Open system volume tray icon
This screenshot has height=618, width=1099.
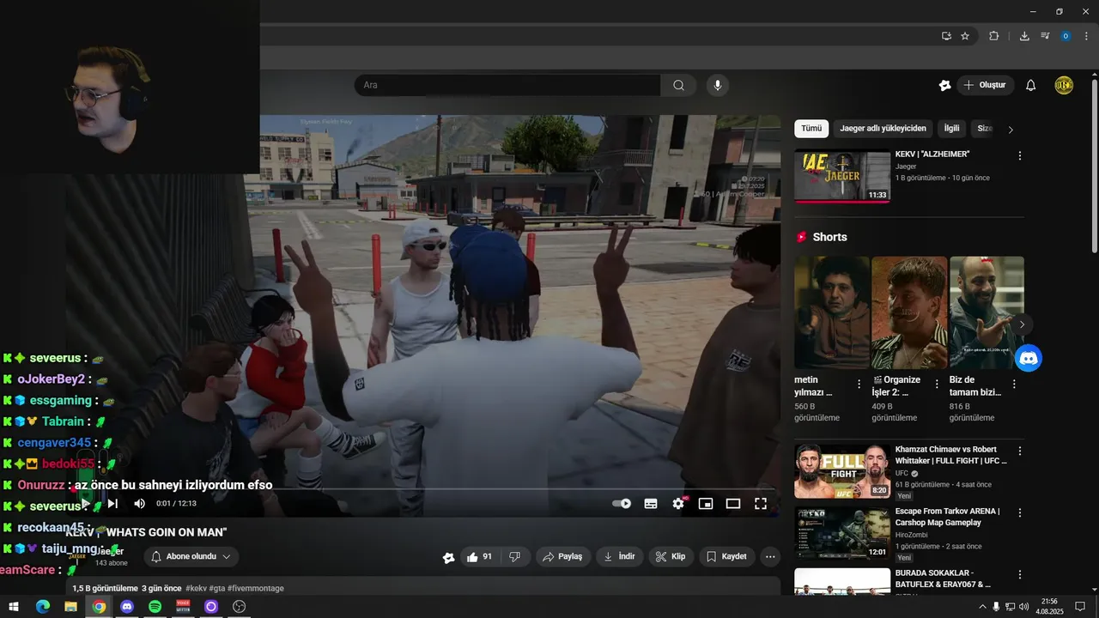point(1024,607)
